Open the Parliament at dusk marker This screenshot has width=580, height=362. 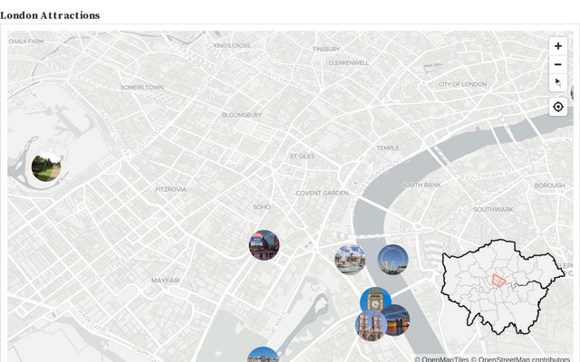point(397,319)
